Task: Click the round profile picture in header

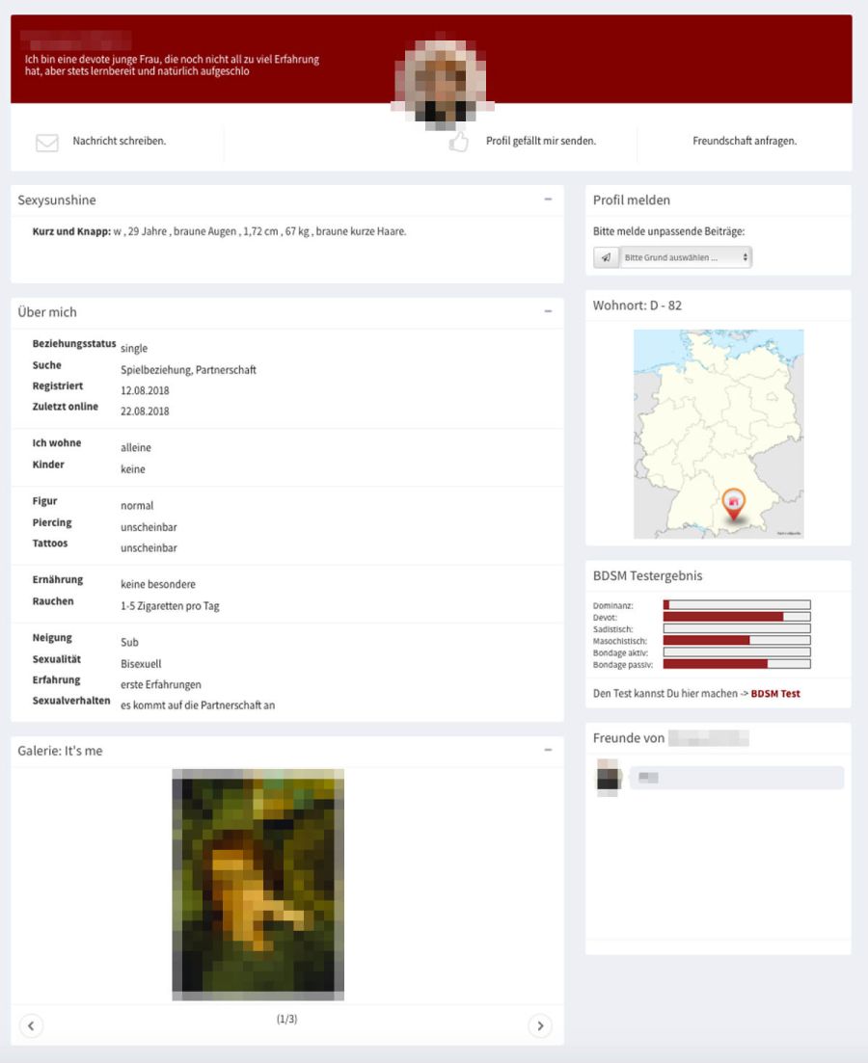Action: click(443, 81)
